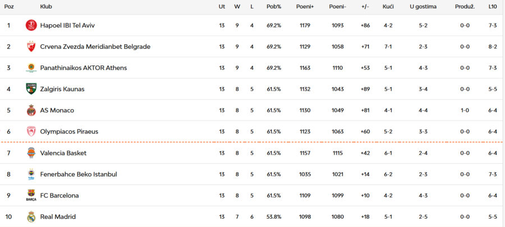
Task: Sort table by +/- column header
Action: (365, 7)
